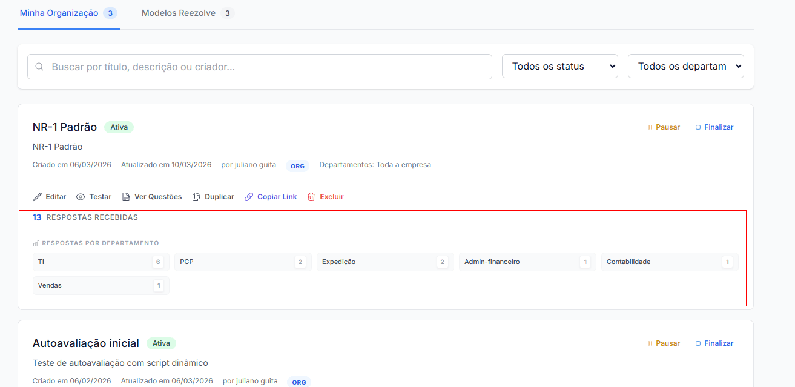Viewport: 795px width, 387px height.
Task: Open Ver Questões document icon
Action: [x=126, y=197]
